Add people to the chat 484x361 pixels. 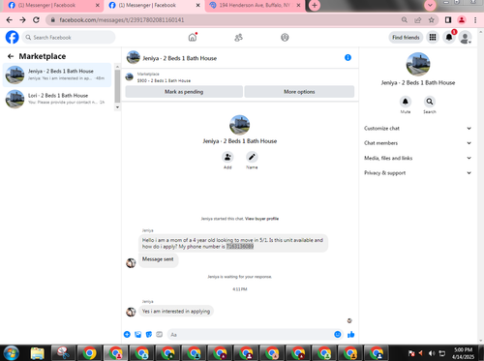point(227,158)
